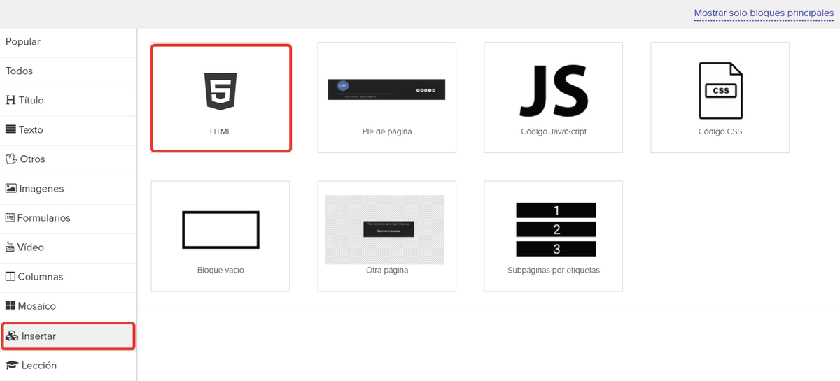Viewport: 840px width, 381px height.
Task: Click the lines icon beside Texto
Action: click(10, 129)
